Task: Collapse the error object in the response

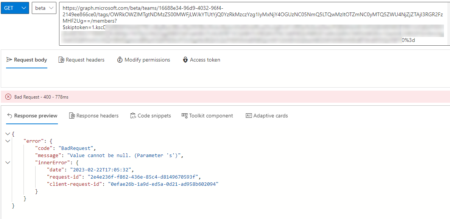Action: coord(8,141)
